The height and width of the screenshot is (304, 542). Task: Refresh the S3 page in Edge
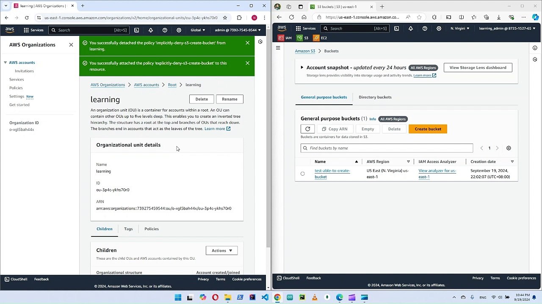[x=291, y=17]
